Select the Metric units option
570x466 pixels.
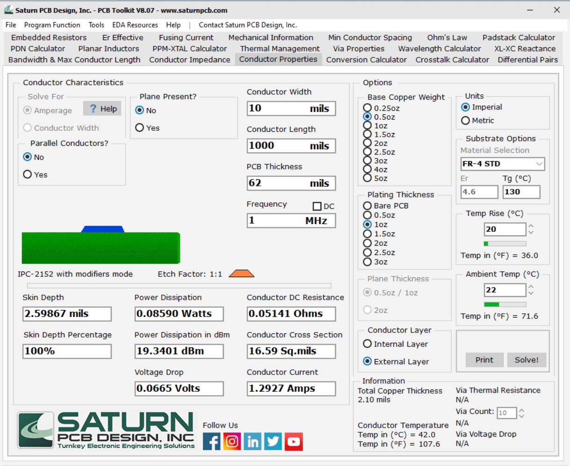click(465, 120)
